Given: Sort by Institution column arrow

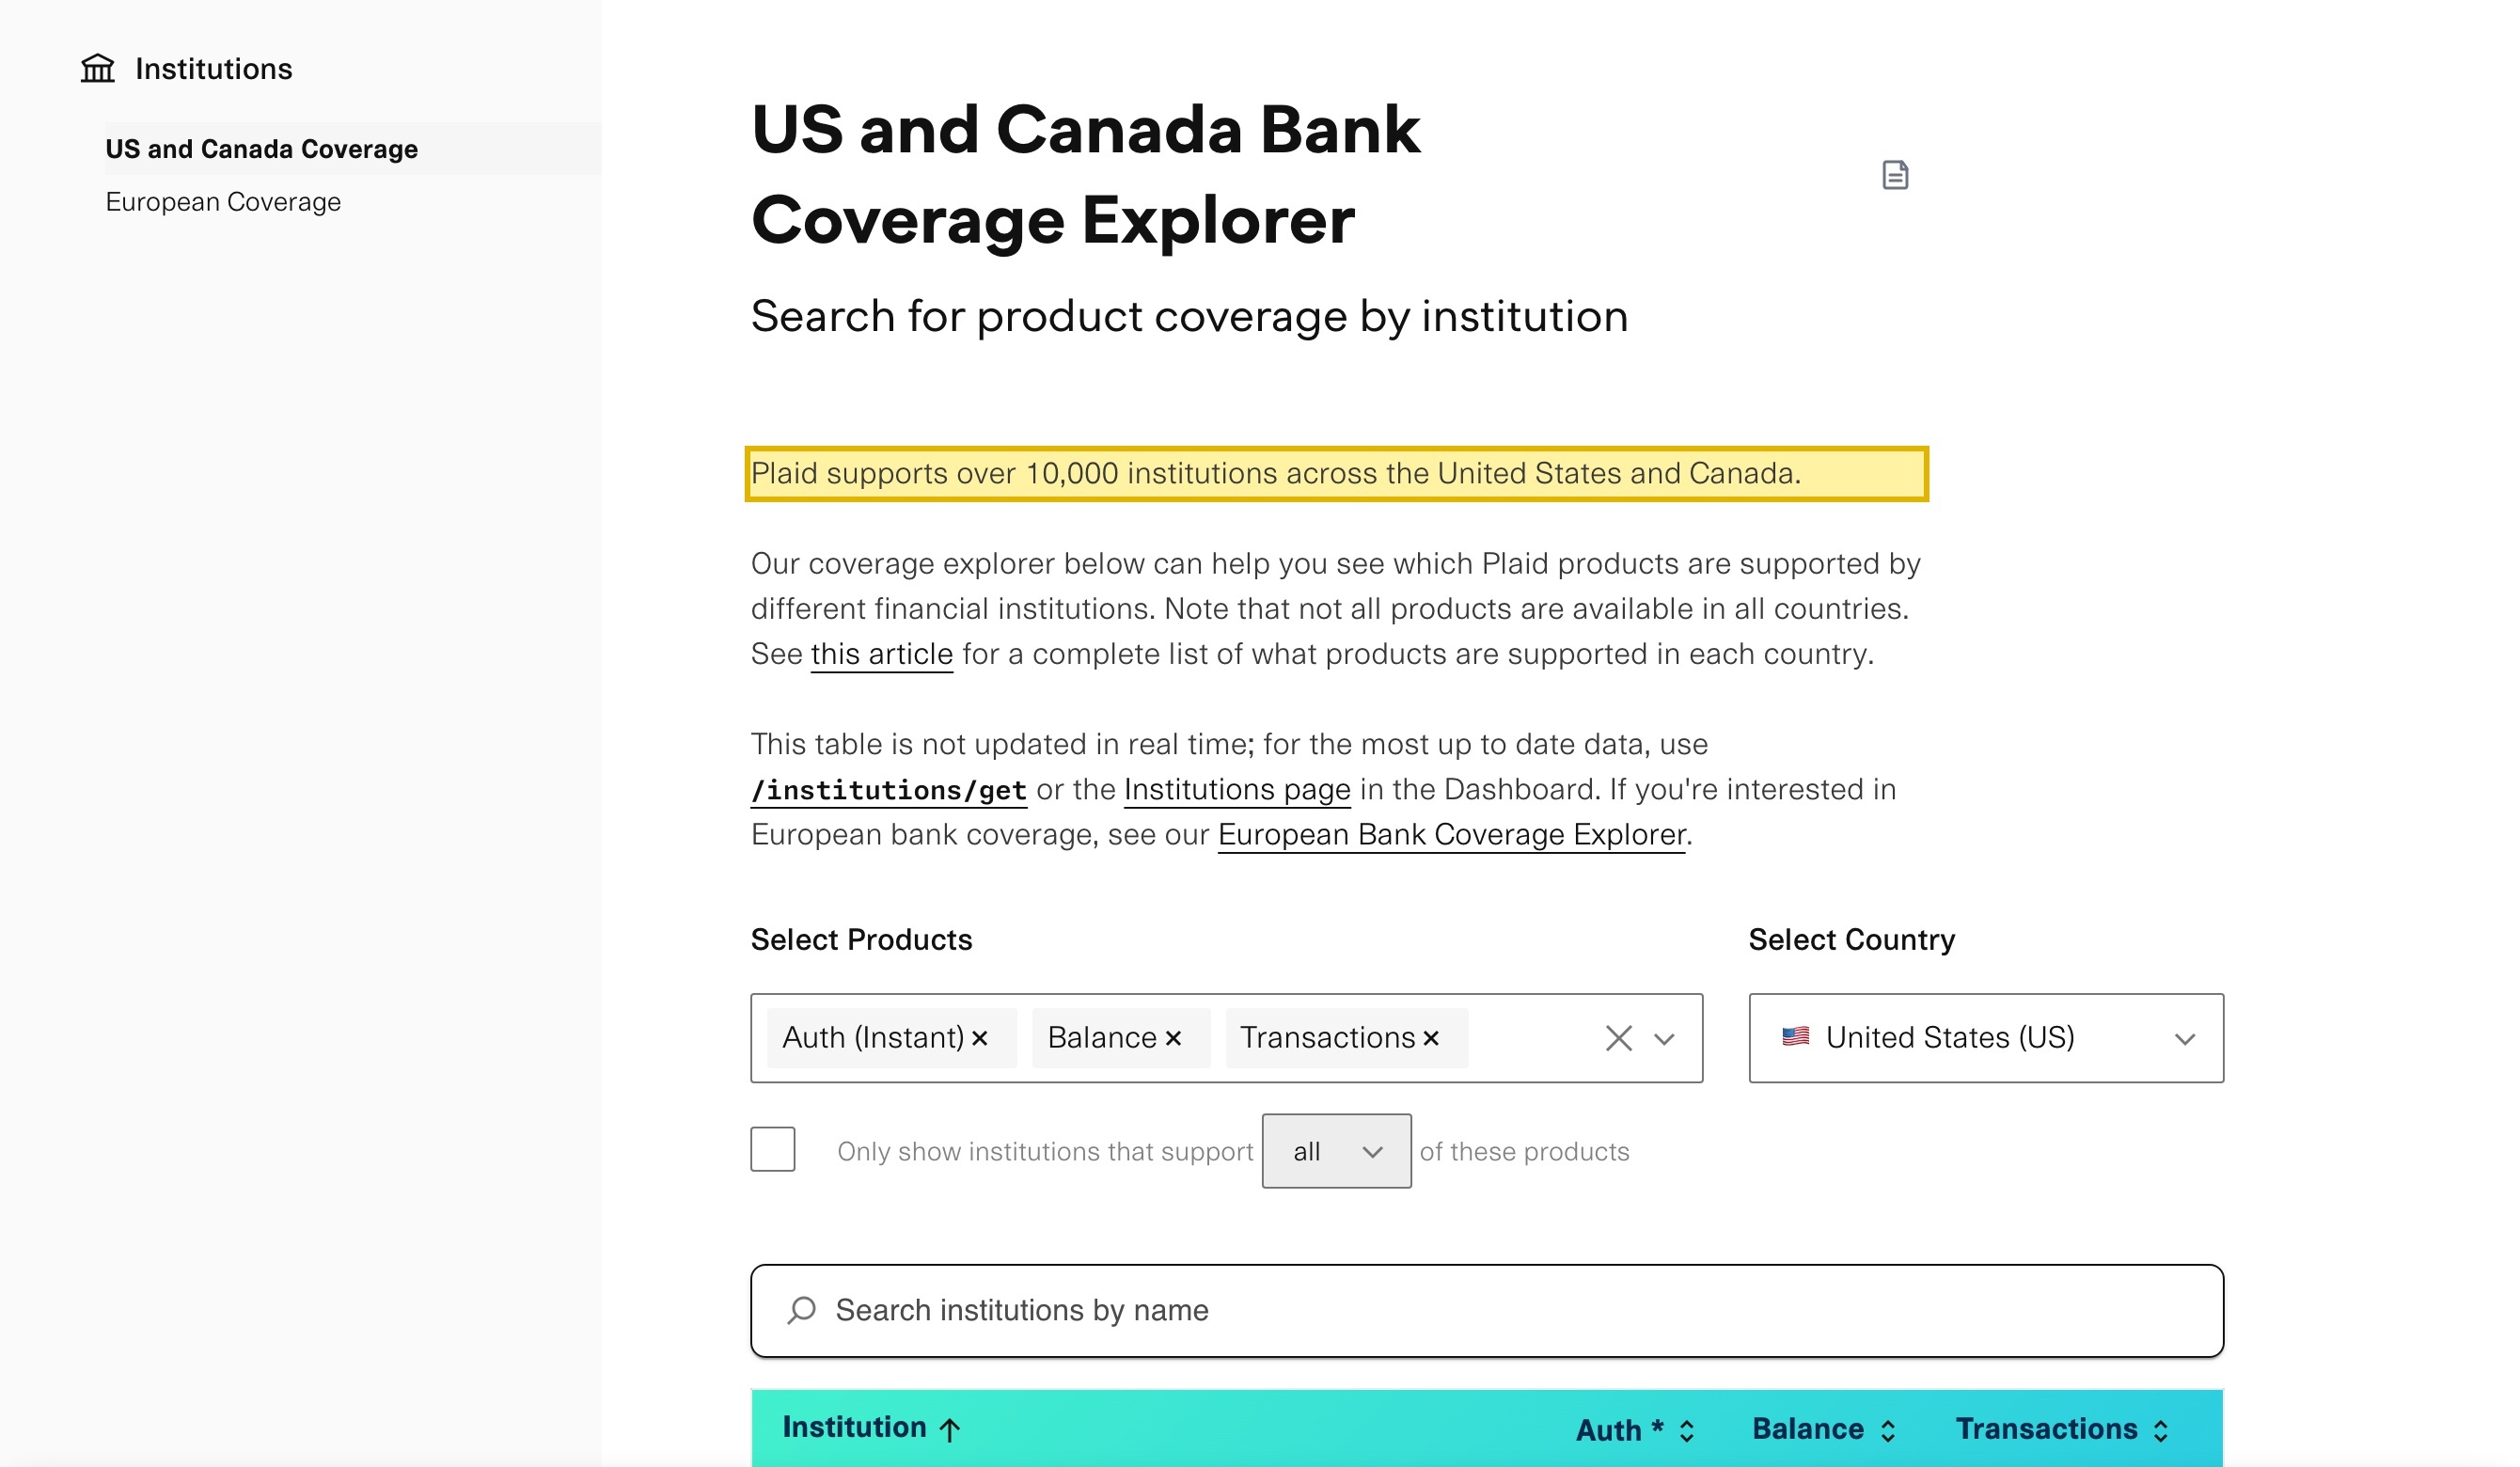Looking at the screenshot, I should click(950, 1429).
